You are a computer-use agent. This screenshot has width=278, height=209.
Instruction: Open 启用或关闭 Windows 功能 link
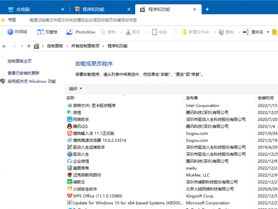(31, 81)
